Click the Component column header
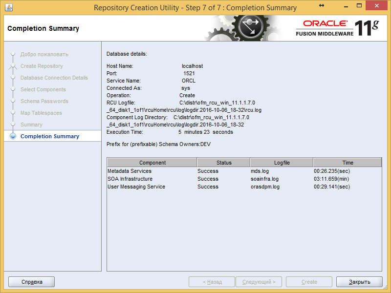 point(152,162)
